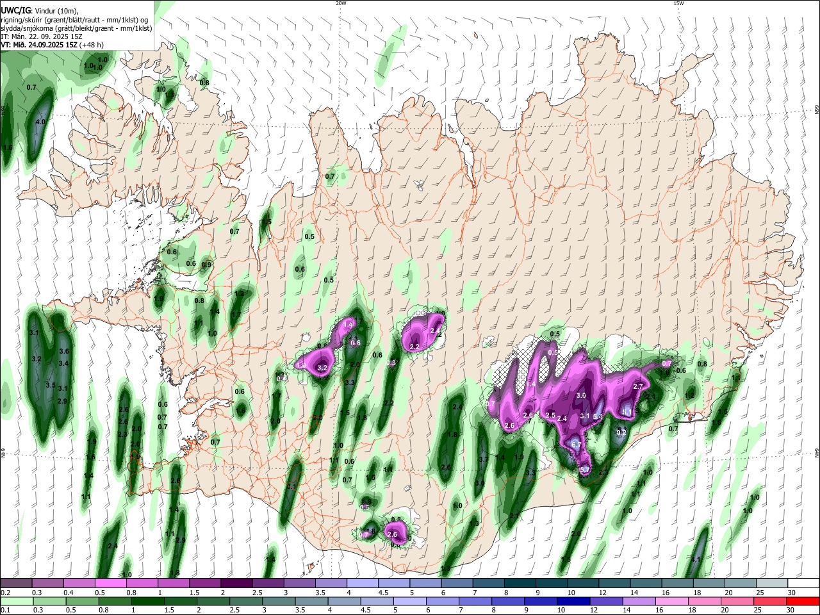
Task: Choose the snow legend swatch labeled 3
Action: [x=299, y=583]
